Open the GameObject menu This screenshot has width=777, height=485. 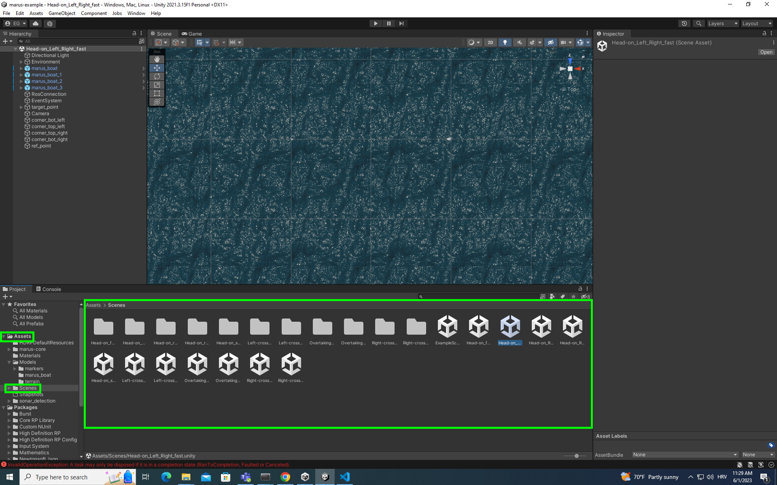click(x=62, y=13)
